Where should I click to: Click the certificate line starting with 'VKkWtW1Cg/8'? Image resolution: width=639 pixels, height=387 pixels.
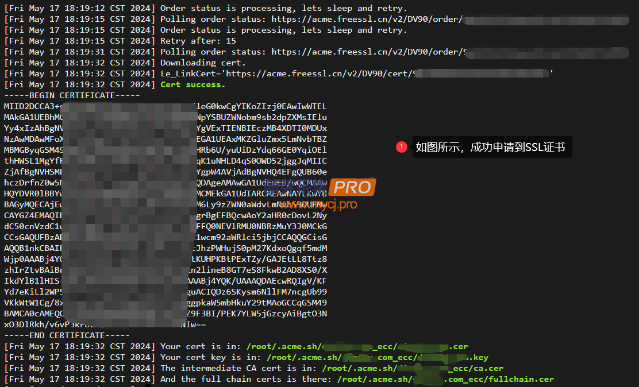(x=165, y=303)
